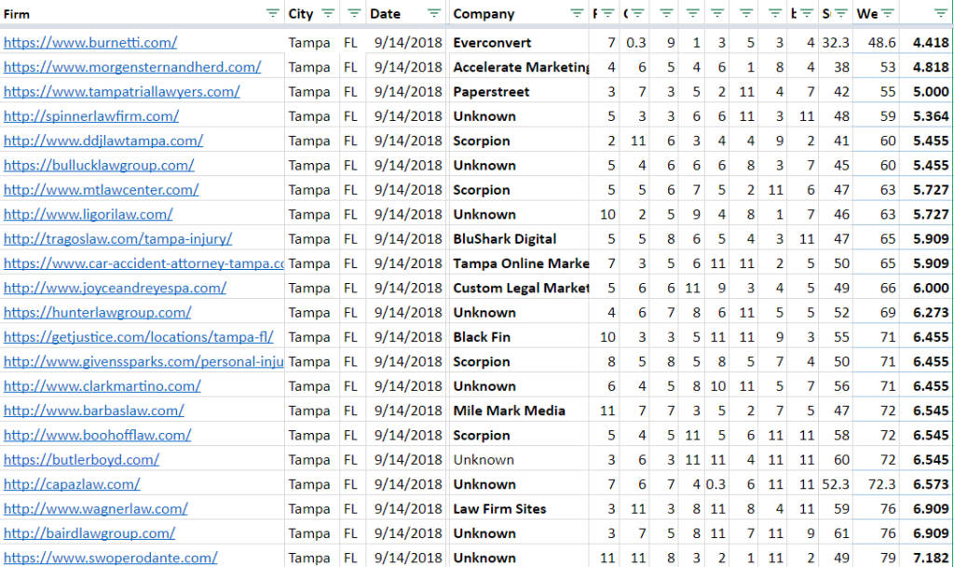Image resolution: width=954 pixels, height=567 pixels.
Task: Select the score cell 6.000
Action: [x=925, y=288]
